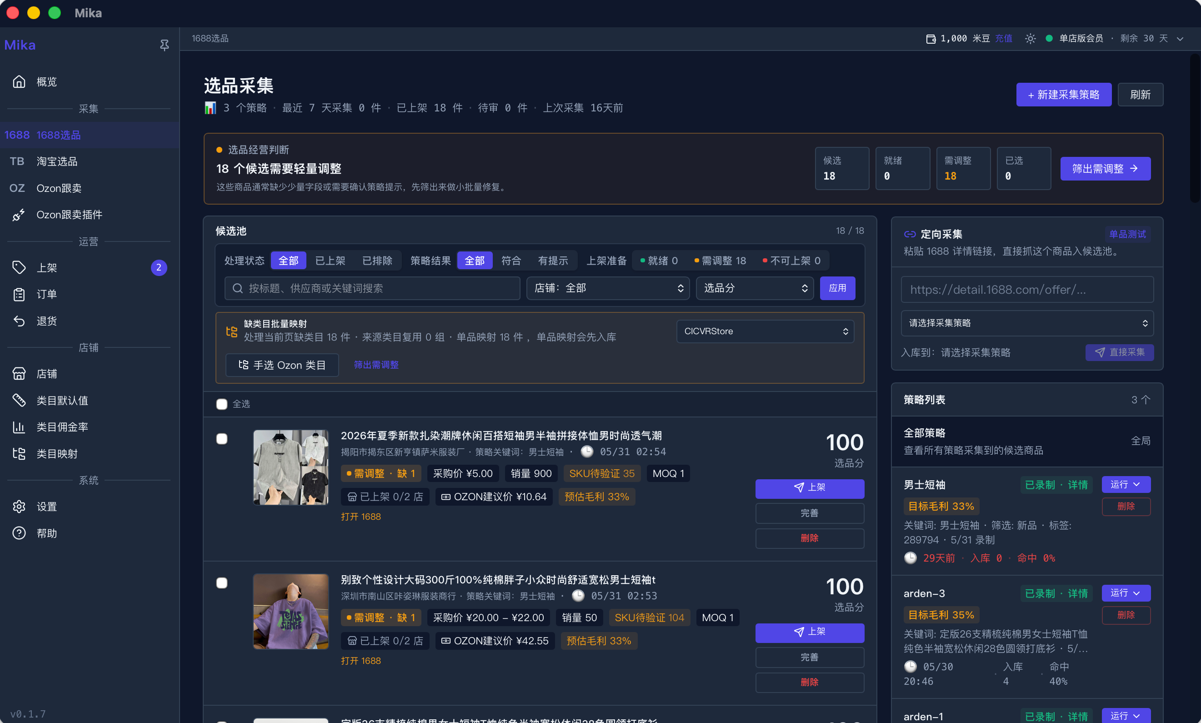Select 有提示 strategy result tab

[x=553, y=261]
